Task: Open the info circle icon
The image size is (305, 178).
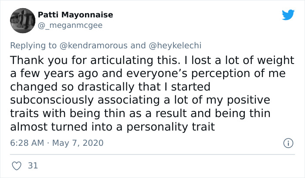Action: (x=288, y=143)
